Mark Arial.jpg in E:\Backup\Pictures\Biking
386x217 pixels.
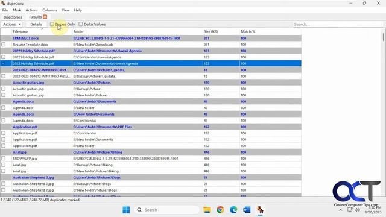point(3,165)
